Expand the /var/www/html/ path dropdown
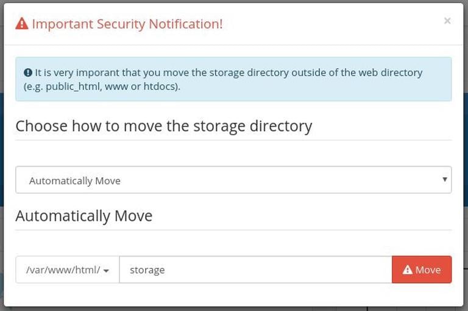Viewport: 468px width, 311px height. (x=67, y=270)
